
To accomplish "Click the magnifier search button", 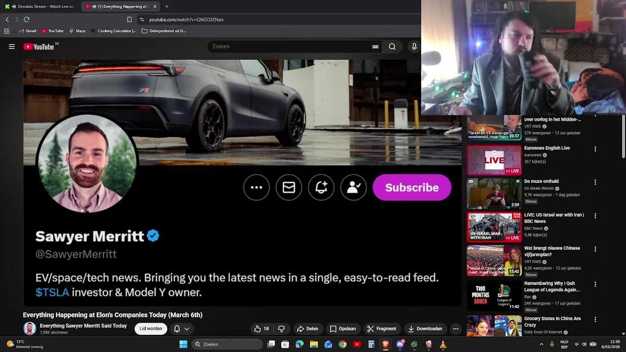I will pos(392,46).
